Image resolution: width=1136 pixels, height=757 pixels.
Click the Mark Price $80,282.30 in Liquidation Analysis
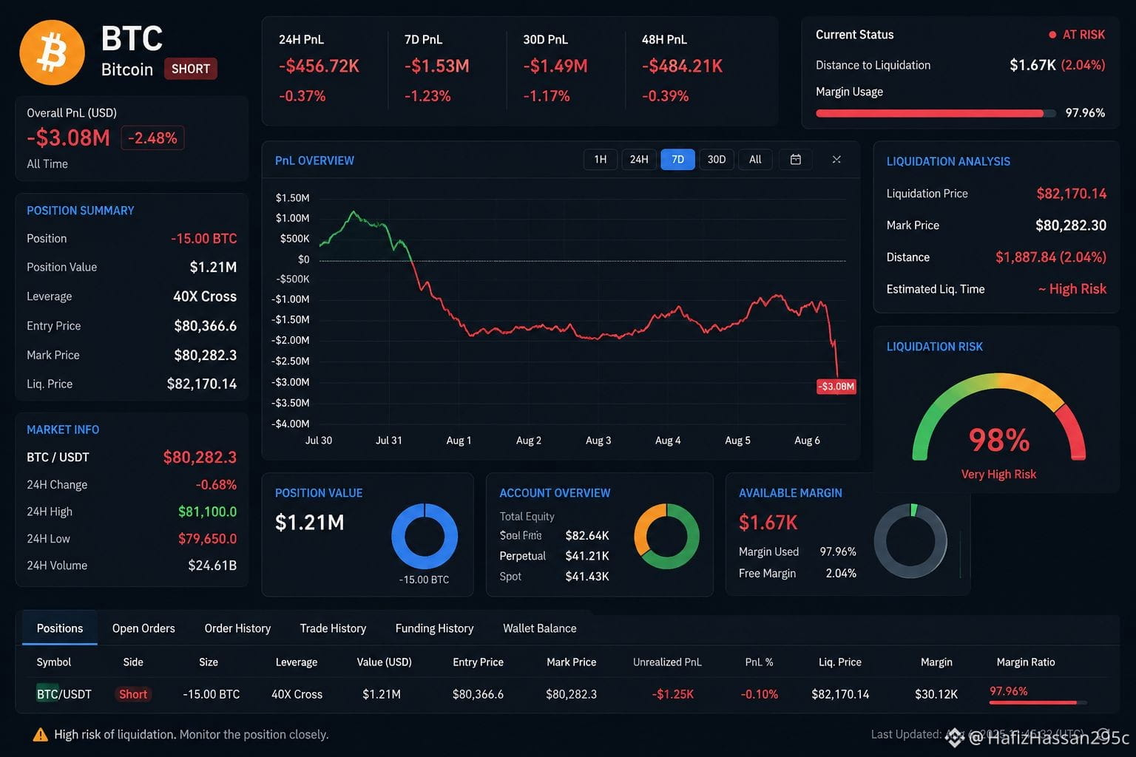coord(1071,225)
